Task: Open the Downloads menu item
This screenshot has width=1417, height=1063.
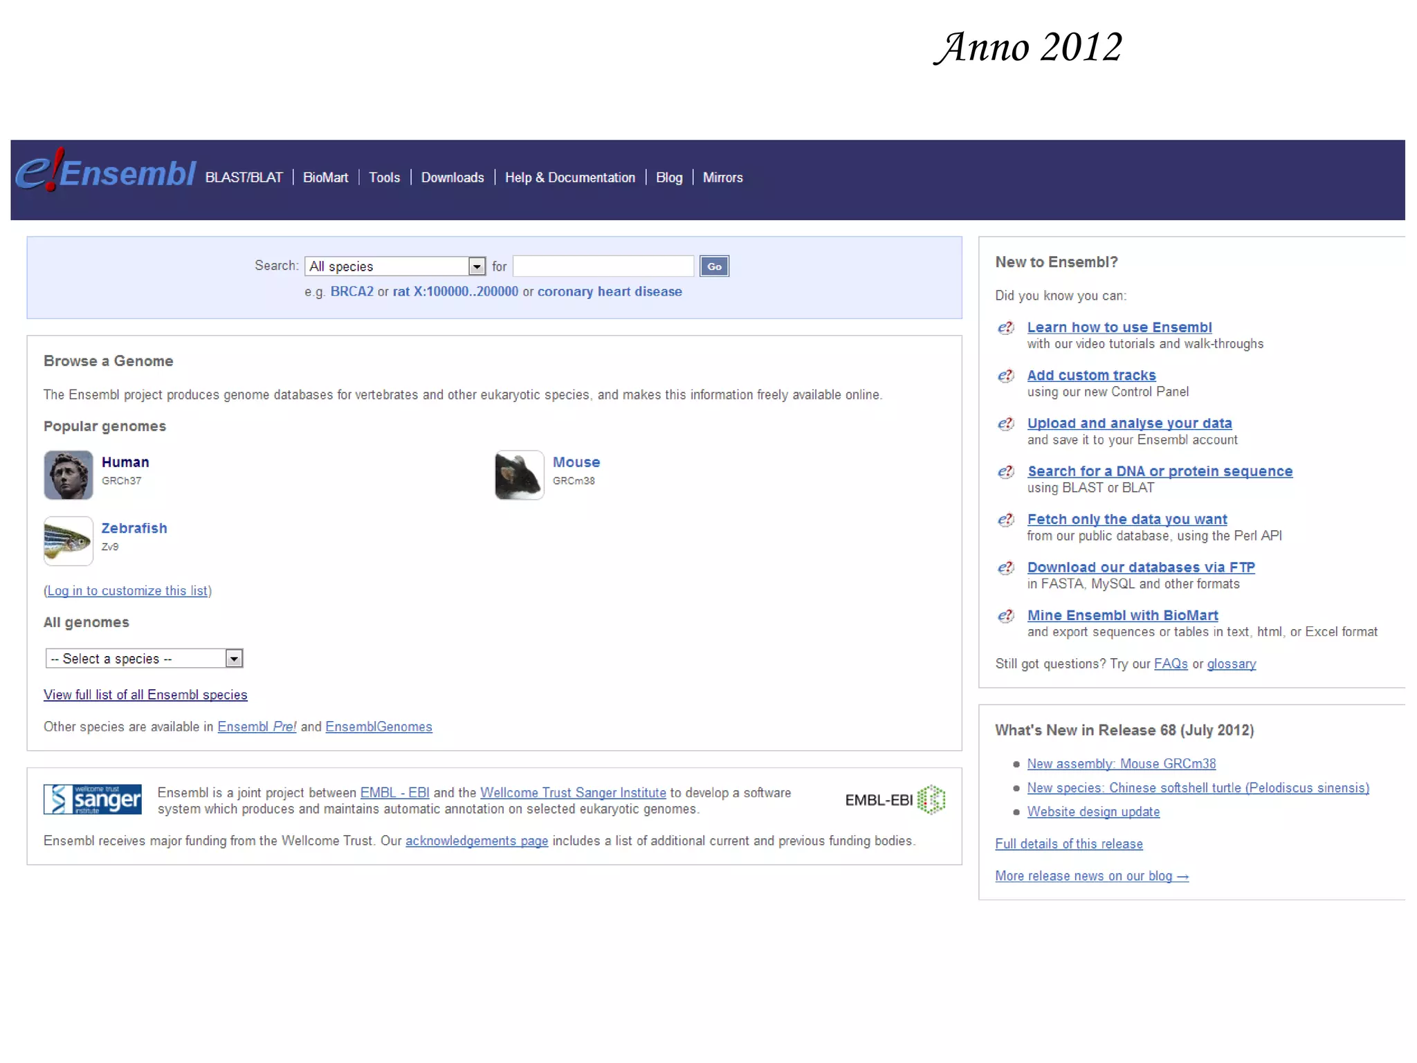Action: click(x=452, y=178)
